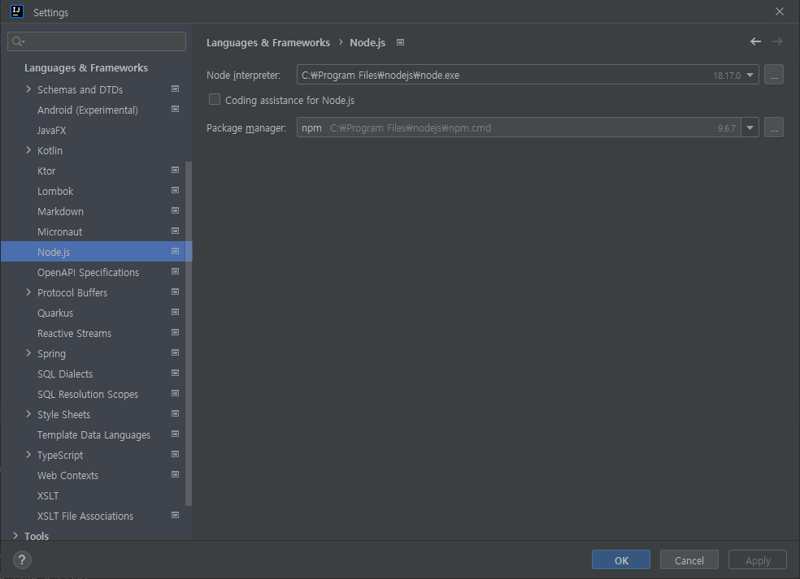
Task: Open help with the question mark button
Action: [x=22, y=560]
